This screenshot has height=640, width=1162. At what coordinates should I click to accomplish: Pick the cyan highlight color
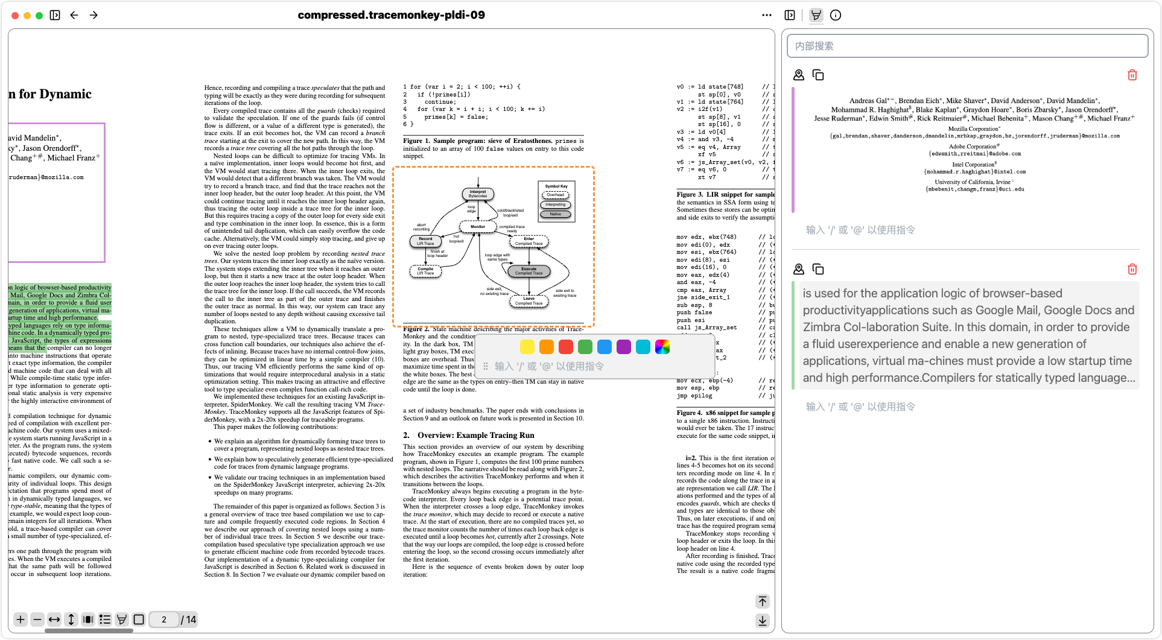click(643, 347)
